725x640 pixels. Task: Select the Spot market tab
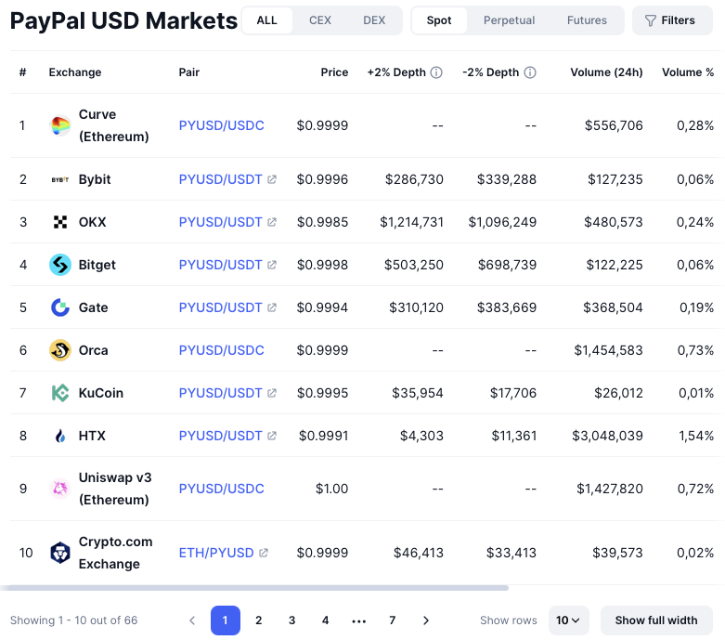(439, 20)
